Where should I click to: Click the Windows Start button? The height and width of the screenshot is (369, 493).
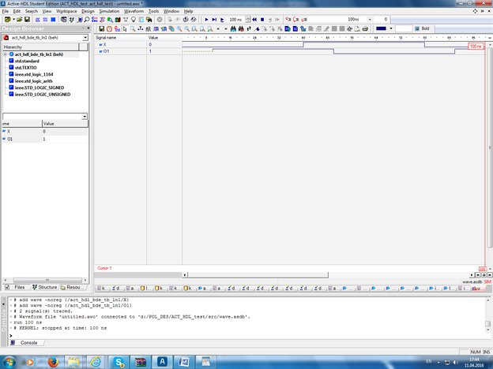point(9,362)
